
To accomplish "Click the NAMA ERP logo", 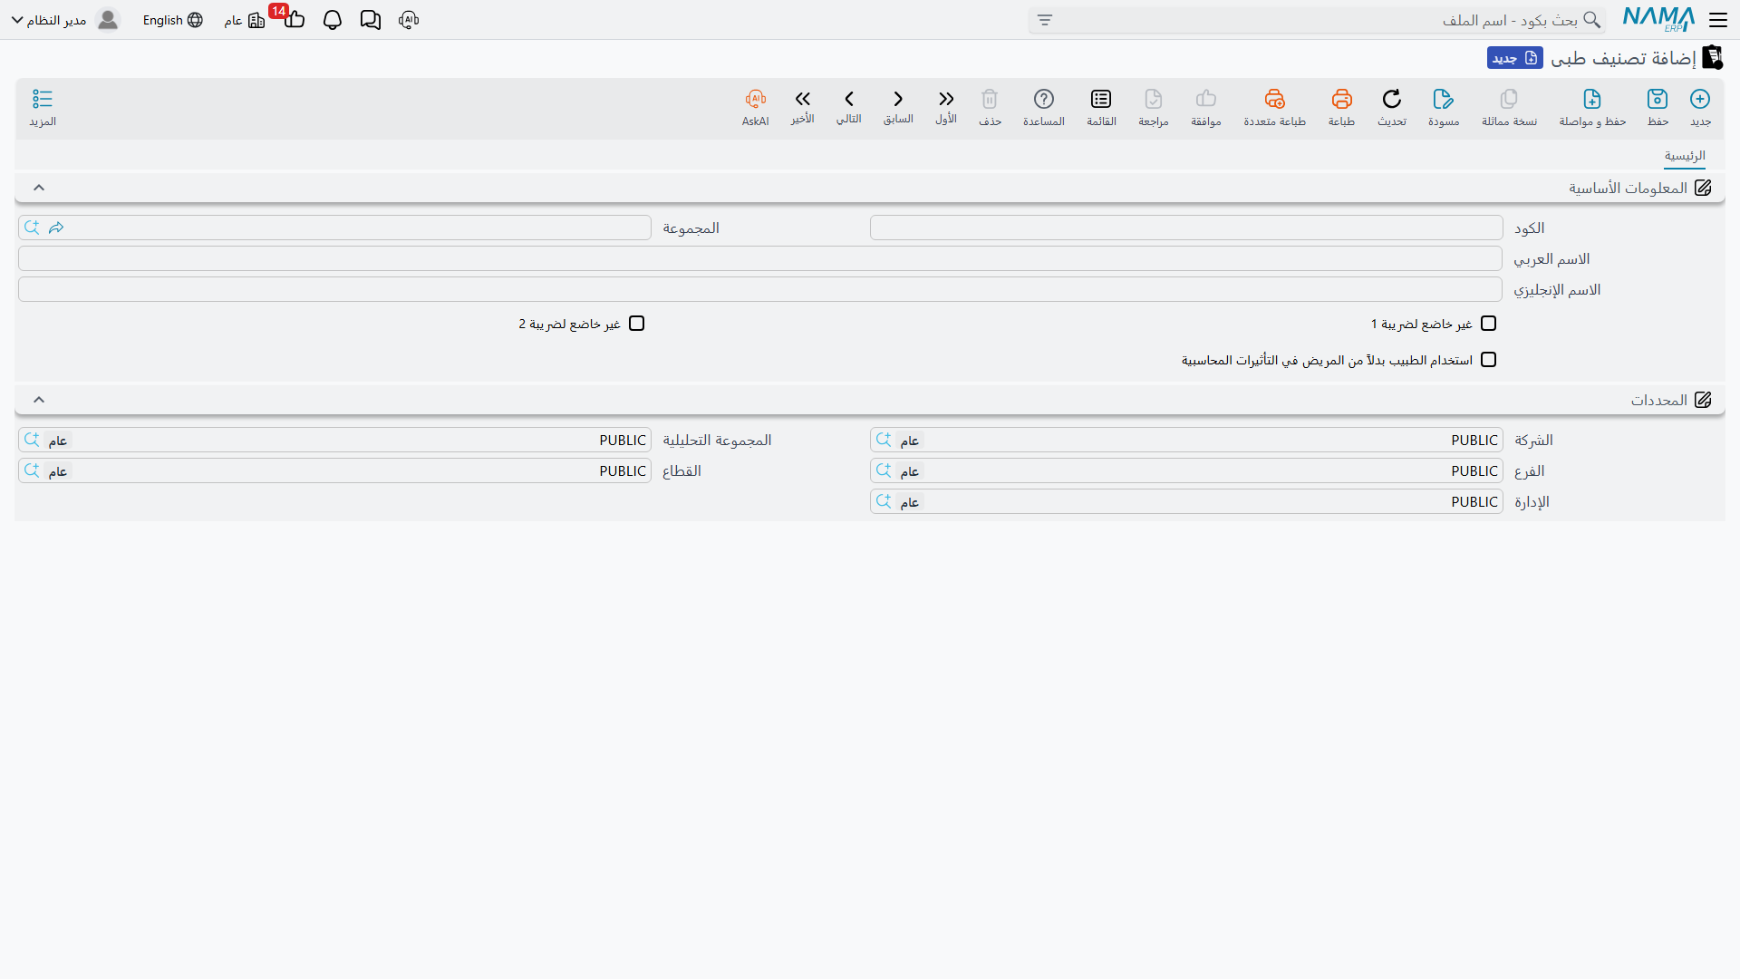I will click(1658, 19).
